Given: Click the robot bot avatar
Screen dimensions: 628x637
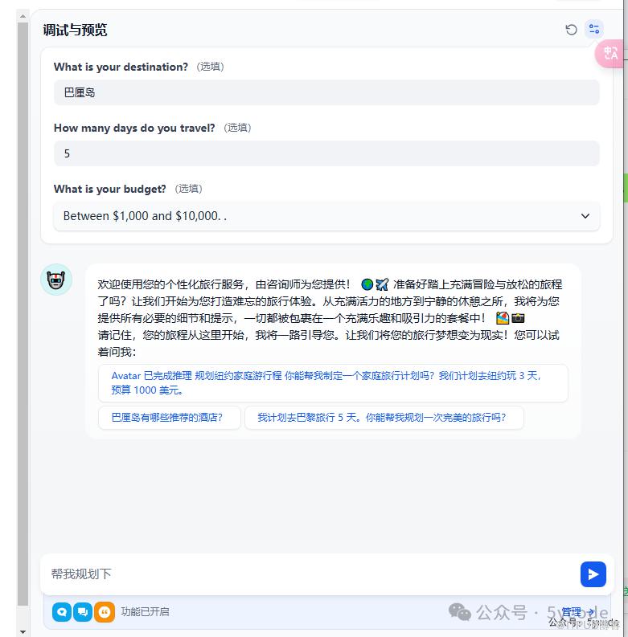Looking at the screenshot, I should pos(56,280).
